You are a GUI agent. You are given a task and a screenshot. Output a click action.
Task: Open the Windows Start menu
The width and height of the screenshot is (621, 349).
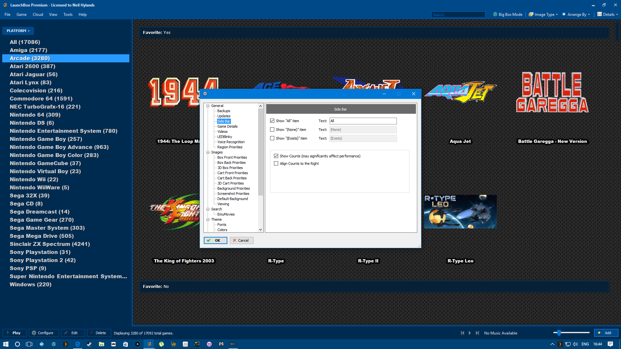coord(5,344)
